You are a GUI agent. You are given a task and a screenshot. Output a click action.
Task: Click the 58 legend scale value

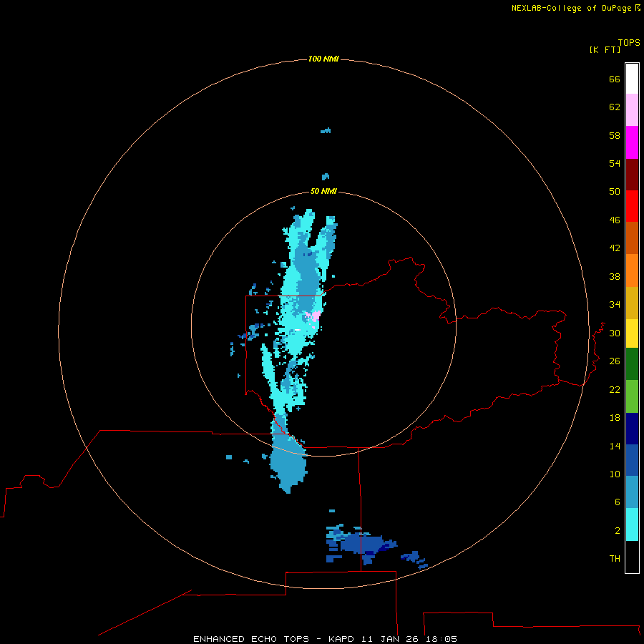[x=615, y=135]
